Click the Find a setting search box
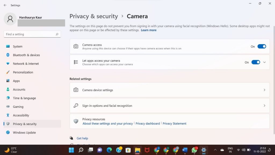Viewport: 275px width, 155px height. click(x=30, y=34)
